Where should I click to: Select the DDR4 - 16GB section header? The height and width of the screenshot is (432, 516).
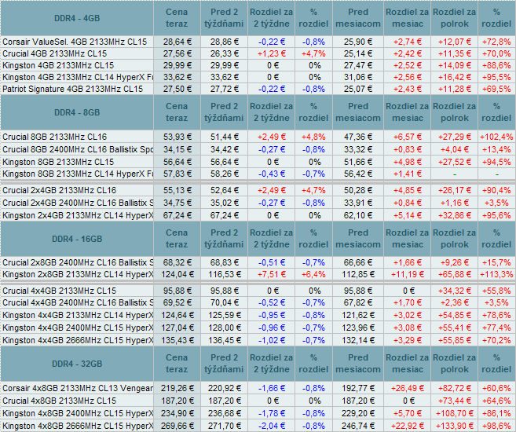click(77, 239)
